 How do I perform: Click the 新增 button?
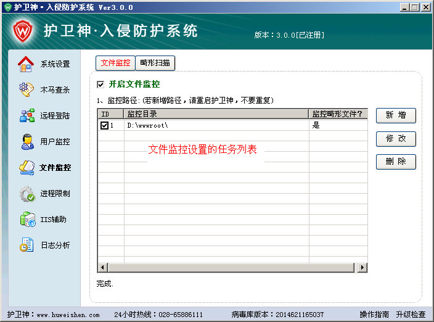(x=396, y=115)
